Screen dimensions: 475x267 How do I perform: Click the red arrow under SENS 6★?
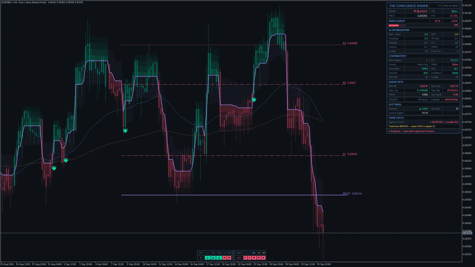(254, 258)
